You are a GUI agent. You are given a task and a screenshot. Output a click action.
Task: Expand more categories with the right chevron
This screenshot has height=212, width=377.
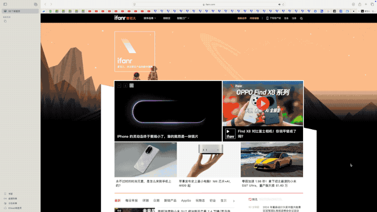tap(234, 201)
